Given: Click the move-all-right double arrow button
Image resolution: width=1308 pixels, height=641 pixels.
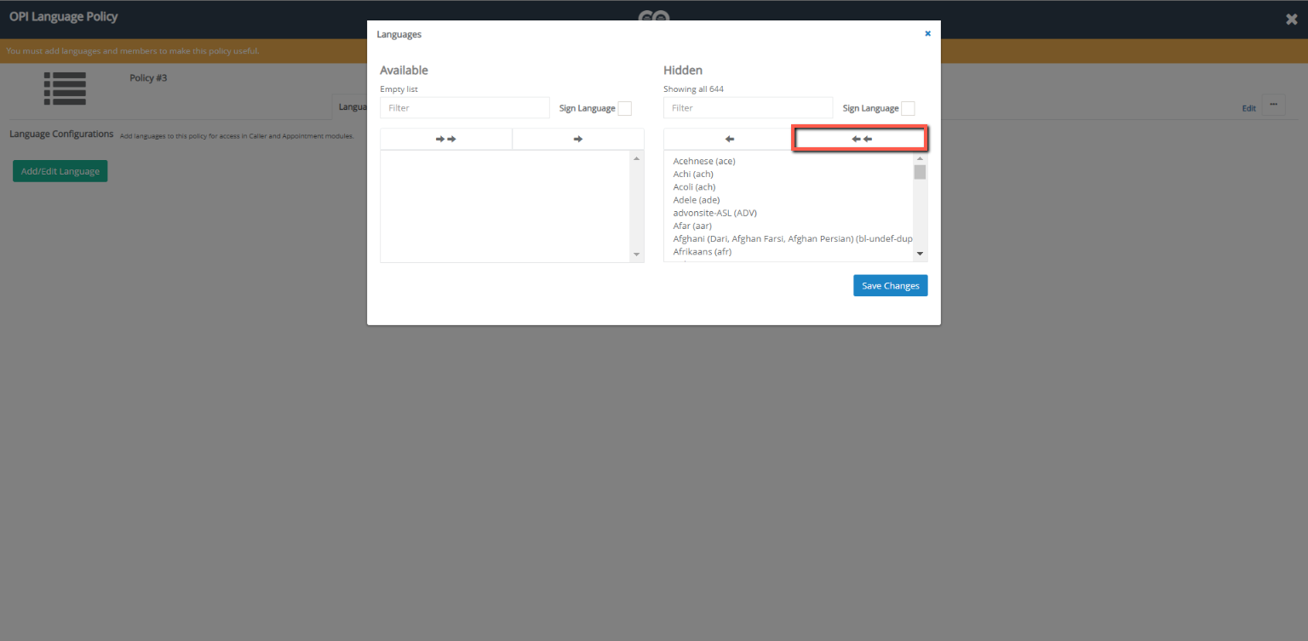Looking at the screenshot, I should point(445,139).
